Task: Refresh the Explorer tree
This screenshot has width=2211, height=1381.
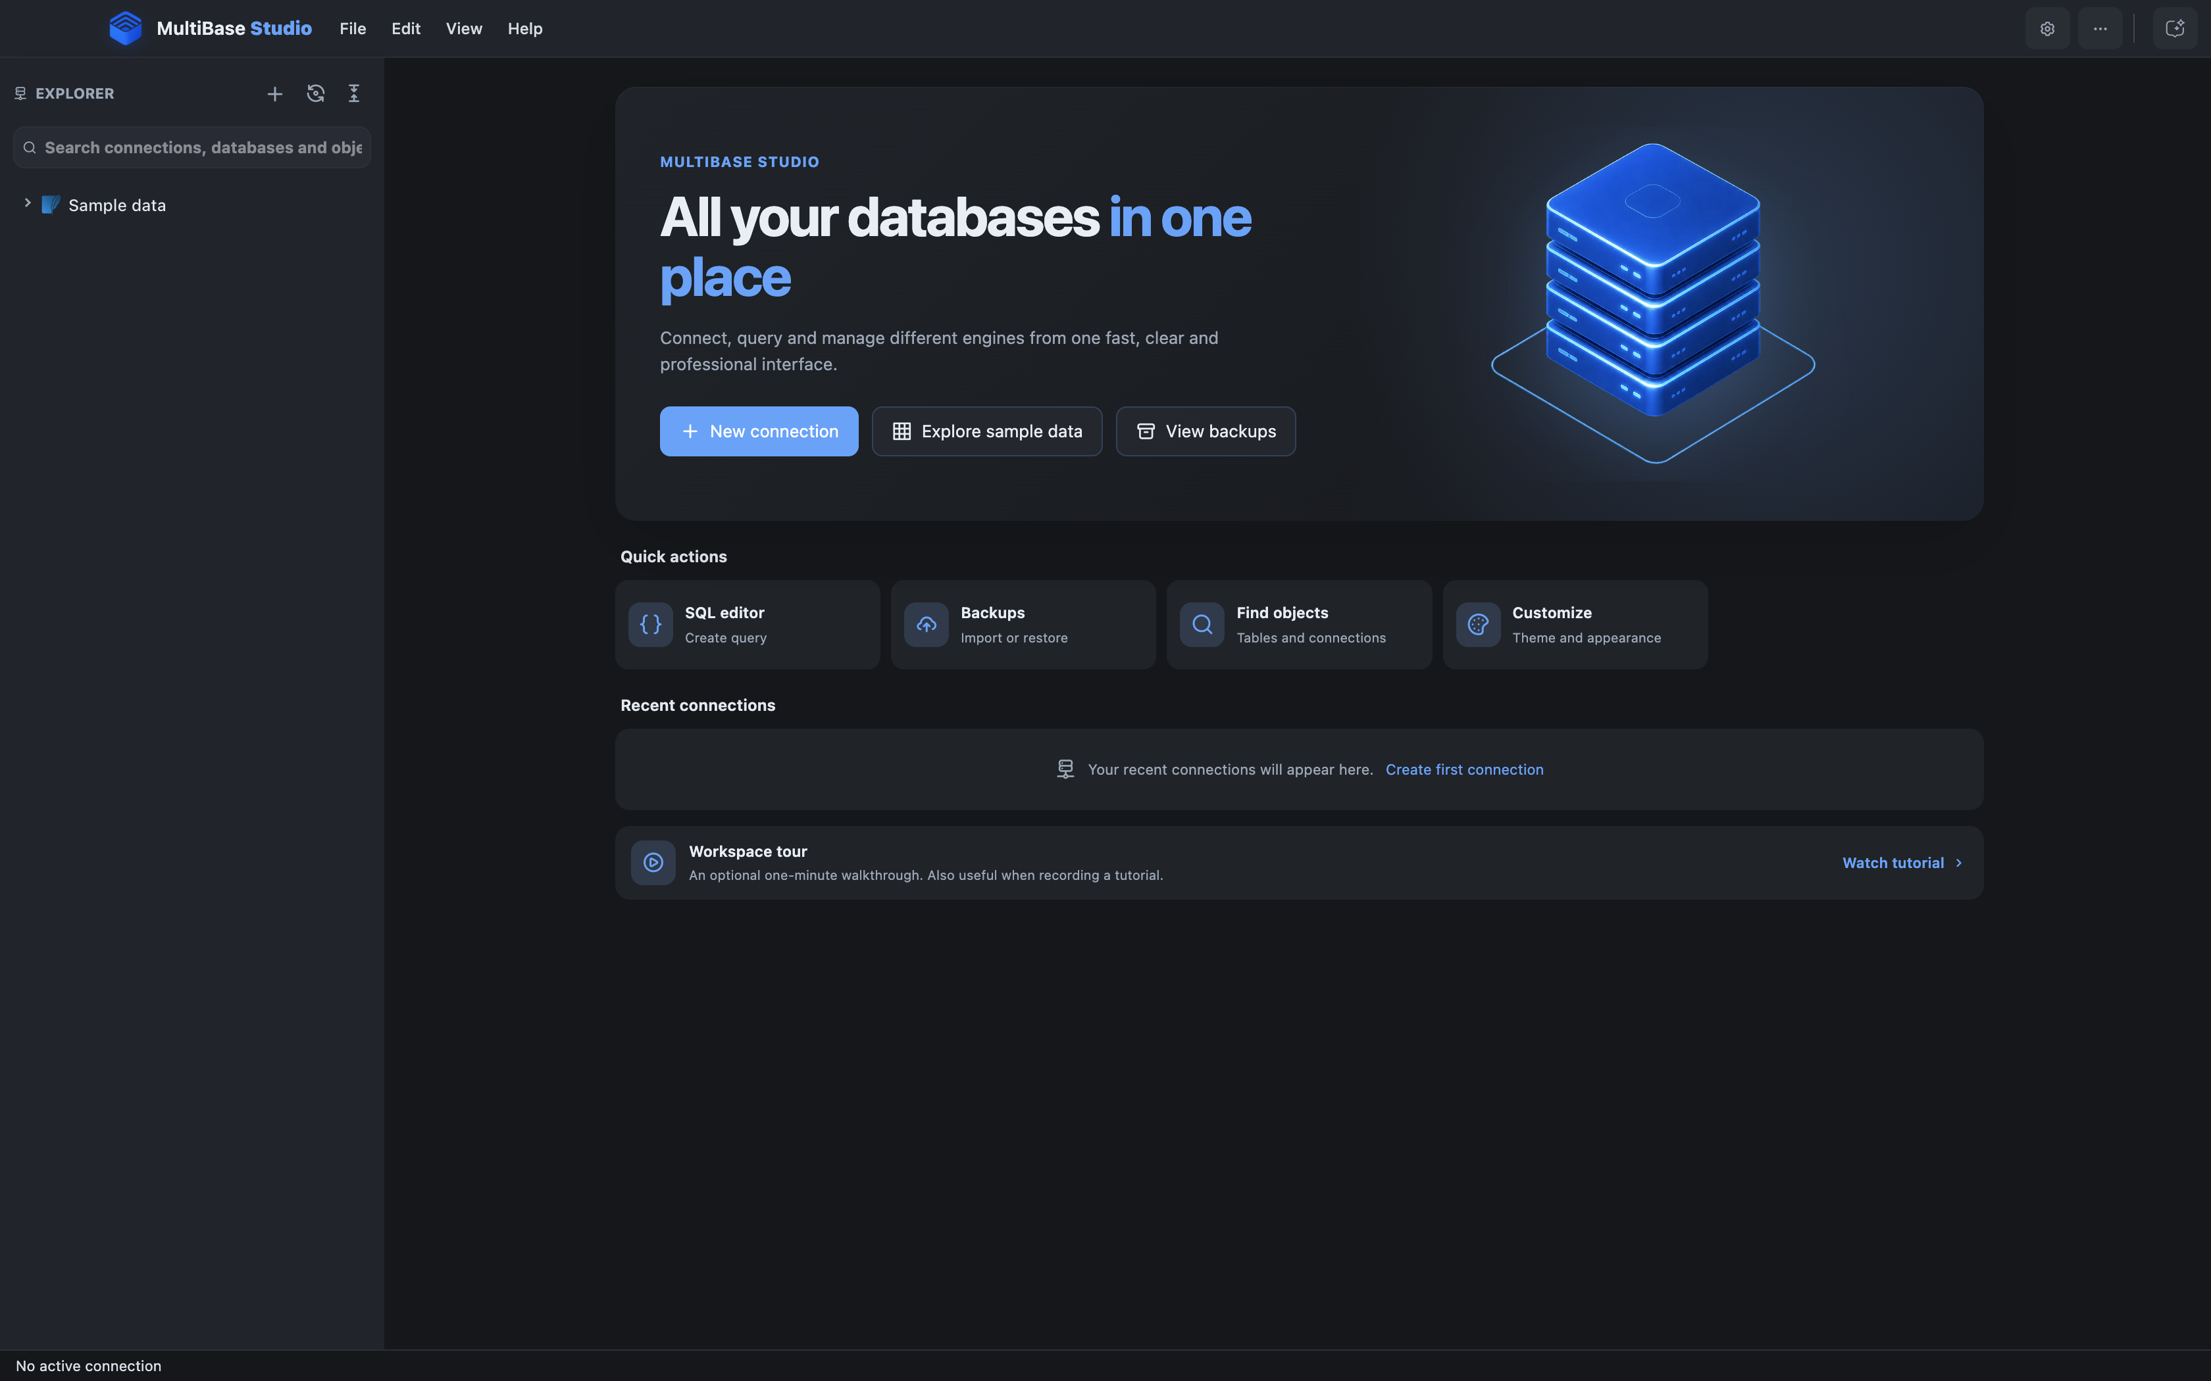Action: (315, 94)
